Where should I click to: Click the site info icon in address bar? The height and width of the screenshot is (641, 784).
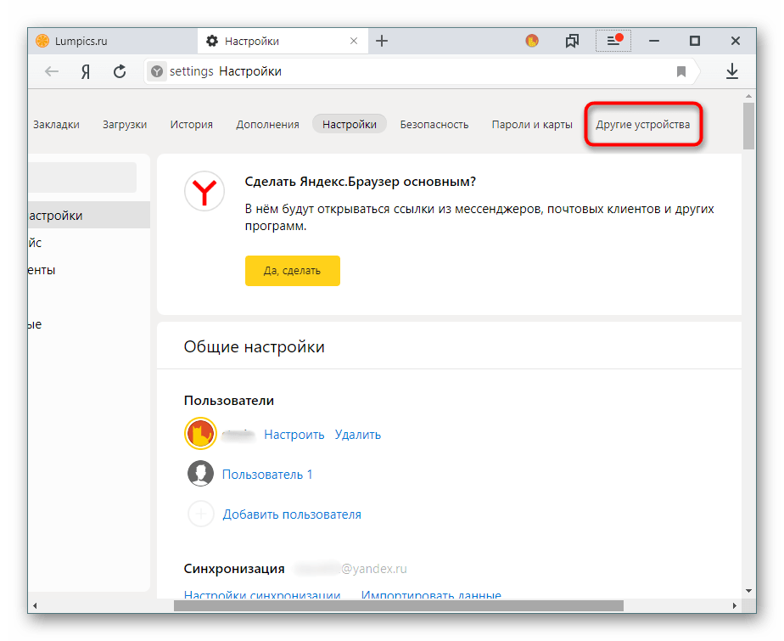pyautogui.click(x=157, y=71)
